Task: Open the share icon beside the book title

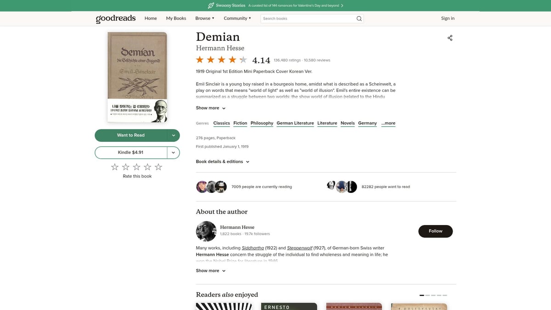Action: click(450, 38)
